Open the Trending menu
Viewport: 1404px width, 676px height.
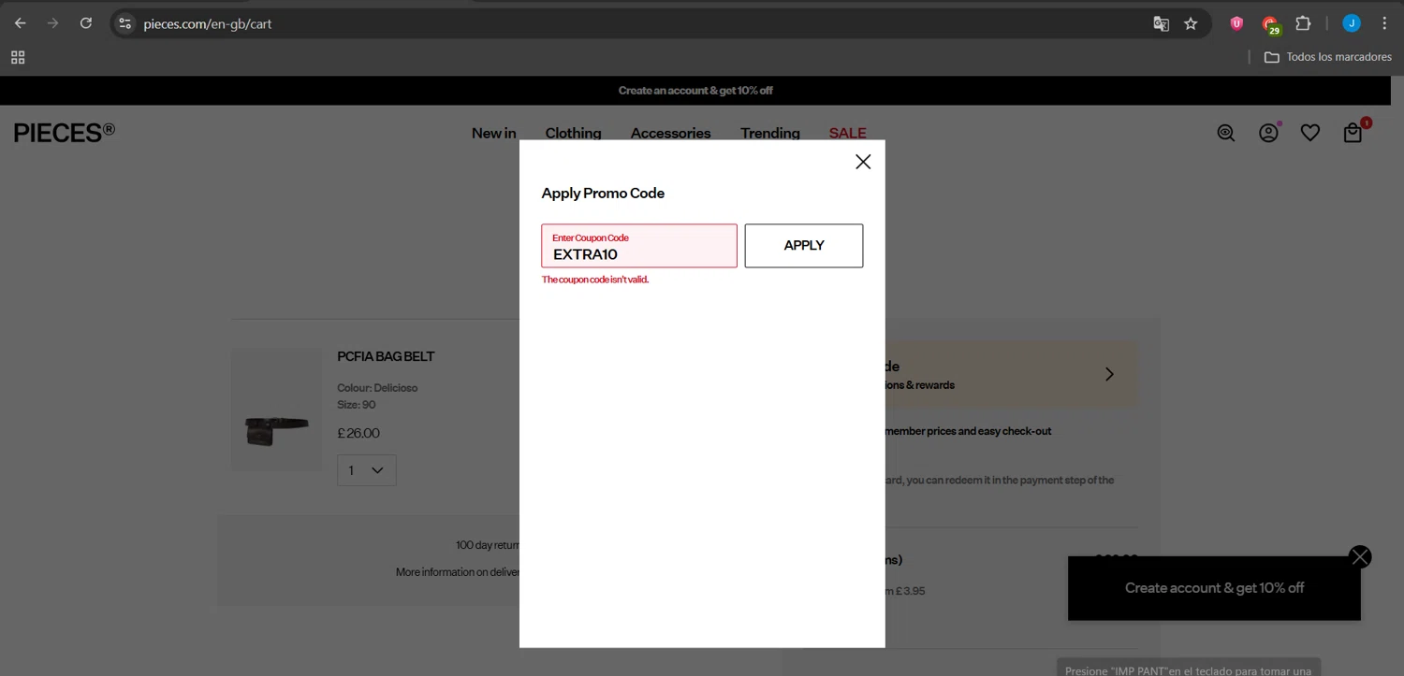pos(769,133)
